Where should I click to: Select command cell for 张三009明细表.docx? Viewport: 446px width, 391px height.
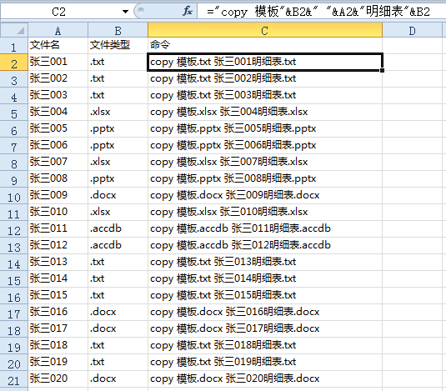[265, 195]
